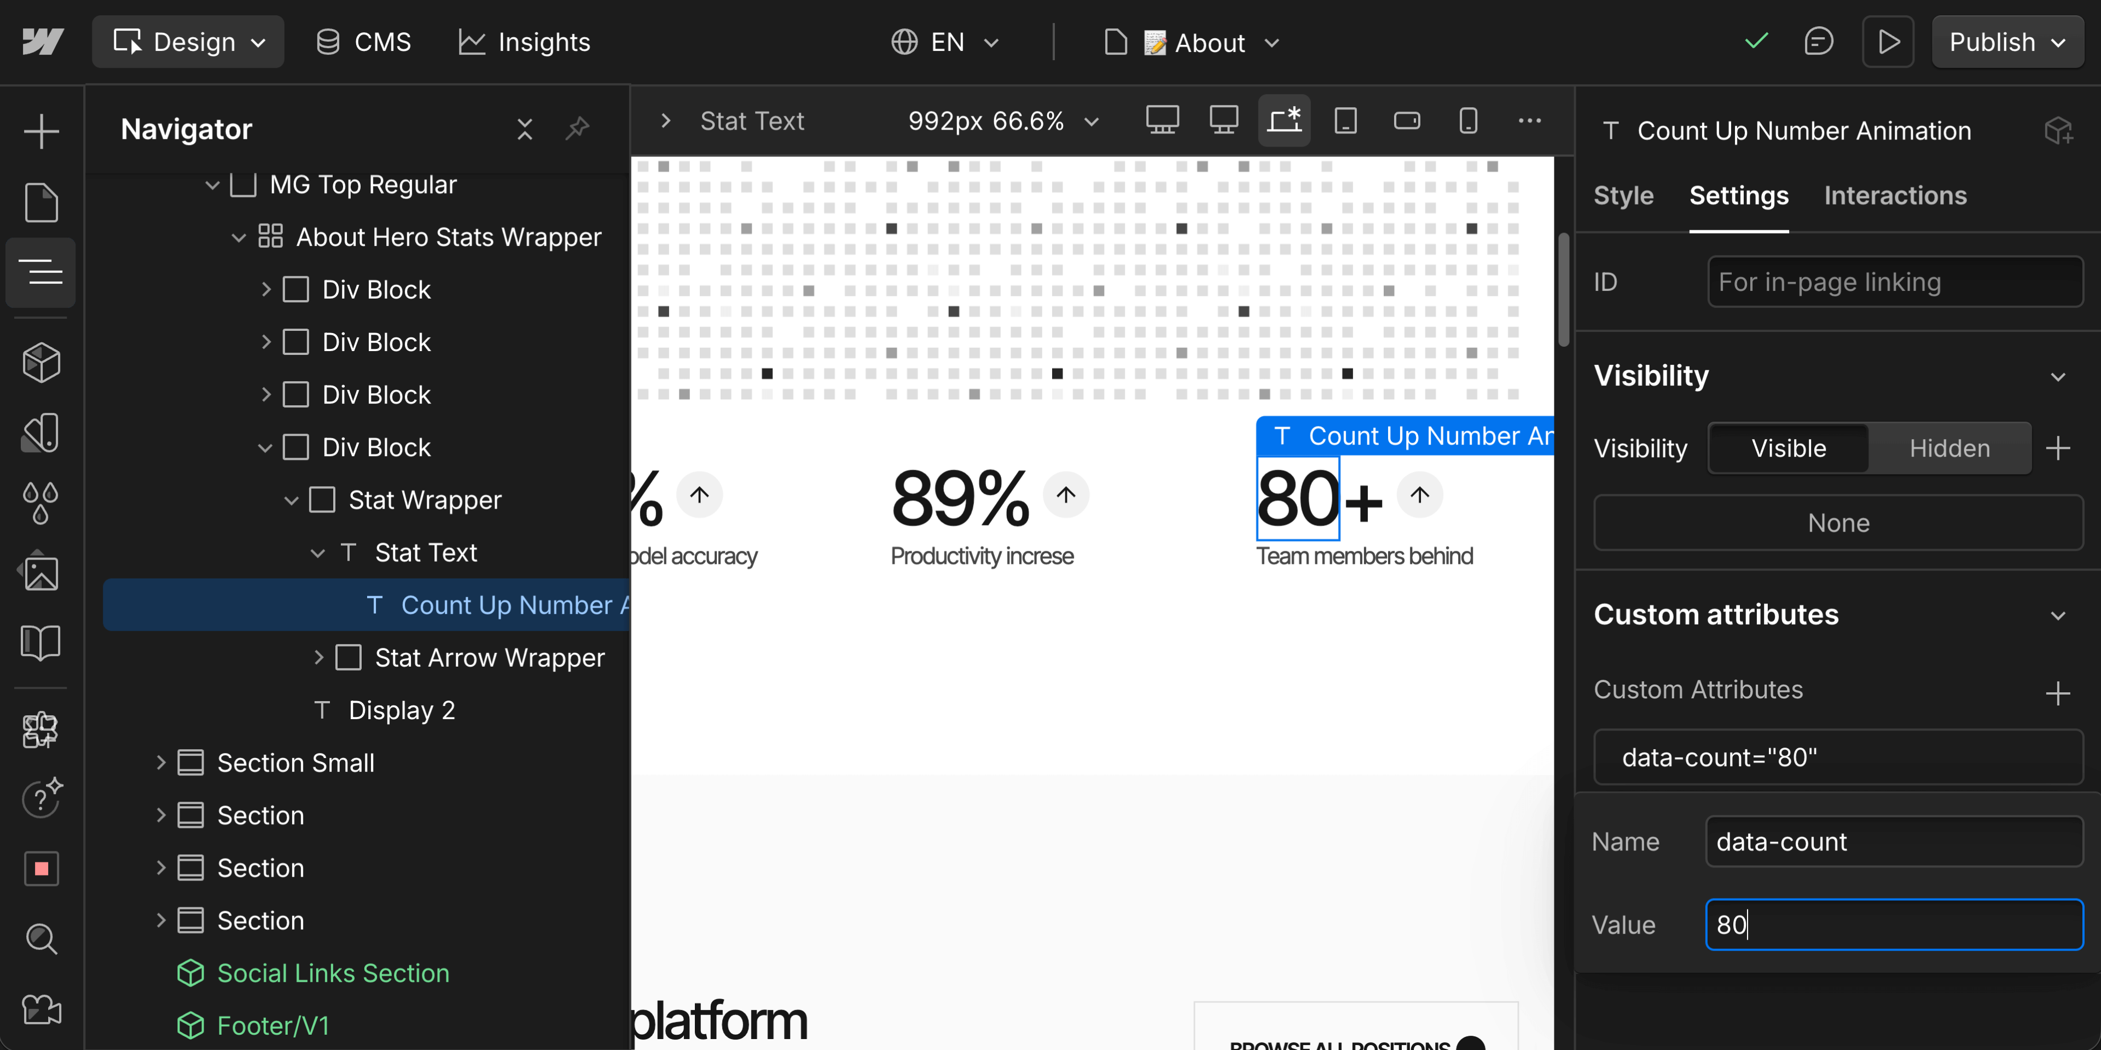Screen dimensions: 2101x1050
Task: Switch to the Interactions tab
Action: coord(1895,196)
